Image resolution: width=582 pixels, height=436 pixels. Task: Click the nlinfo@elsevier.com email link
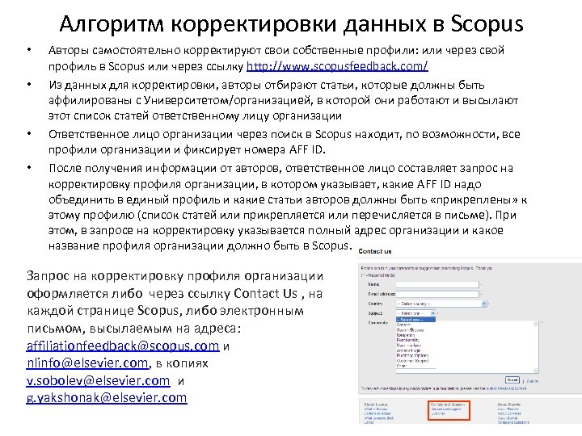point(87,363)
